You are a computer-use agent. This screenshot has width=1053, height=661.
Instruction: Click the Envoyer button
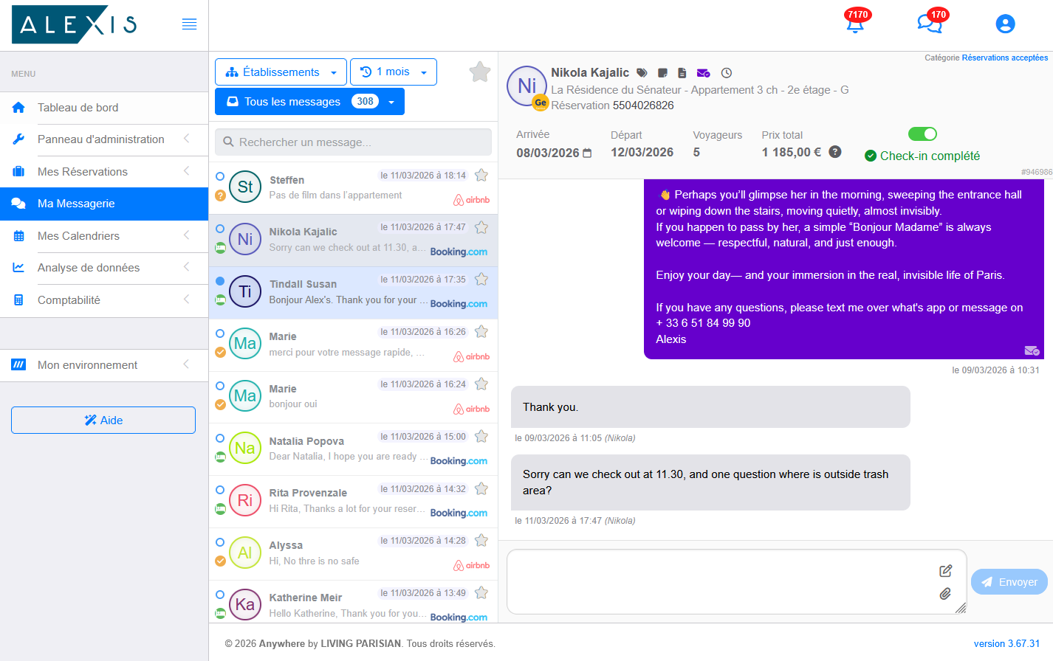click(x=1009, y=582)
